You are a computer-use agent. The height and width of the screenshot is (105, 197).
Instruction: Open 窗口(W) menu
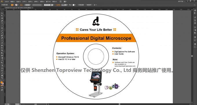click(x=48, y=2)
